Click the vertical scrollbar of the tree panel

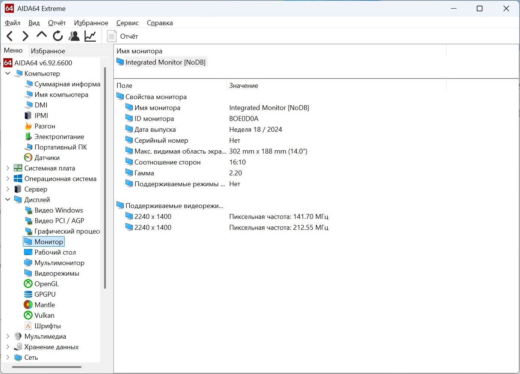[x=105, y=178]
